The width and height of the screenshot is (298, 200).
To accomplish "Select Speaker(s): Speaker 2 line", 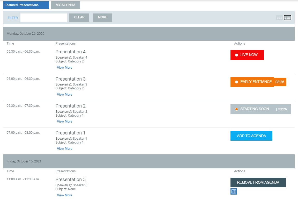I will pyautogui.click(x=71, y=112).
